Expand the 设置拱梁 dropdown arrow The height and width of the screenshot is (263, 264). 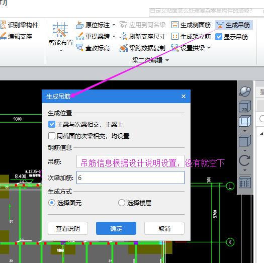pos(209,48)
